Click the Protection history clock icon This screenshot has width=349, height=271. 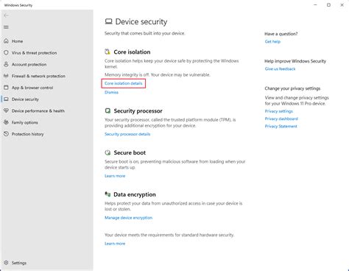coord(6,134)
